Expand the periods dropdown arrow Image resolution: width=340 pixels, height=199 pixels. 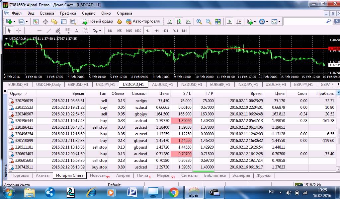pyautogui.click(x=267, y=22)
